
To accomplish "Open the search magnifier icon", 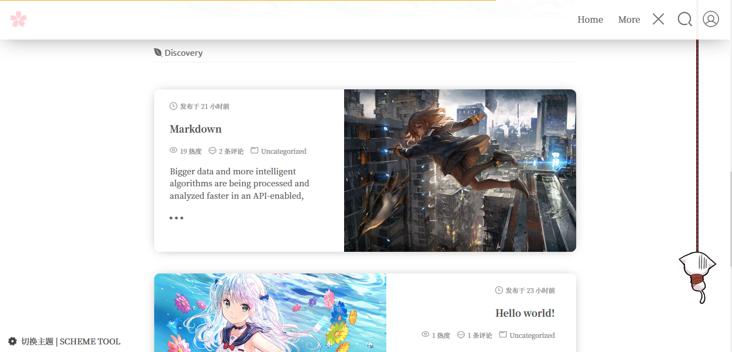I will pyautogui.click(x=684, y=19).
